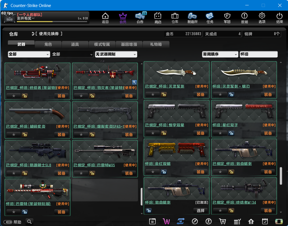The width and height of the screenshot is (288, 226).
Task: Open the 会员 crown membership icon
Action: pos(123,18)
